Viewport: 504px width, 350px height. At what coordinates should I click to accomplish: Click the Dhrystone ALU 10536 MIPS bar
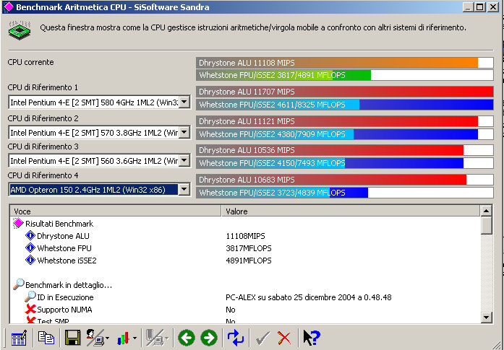[x=345, y=150]
